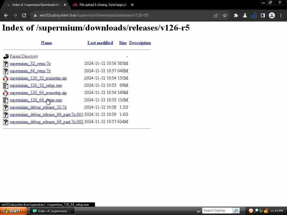The image size is (287, 215).
Task: Download supermium_debug_release_64_part.7z.002
Action: pos(47,122)
